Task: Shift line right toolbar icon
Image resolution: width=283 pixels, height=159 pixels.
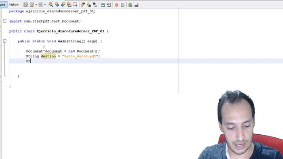Action: click(109, 5)
